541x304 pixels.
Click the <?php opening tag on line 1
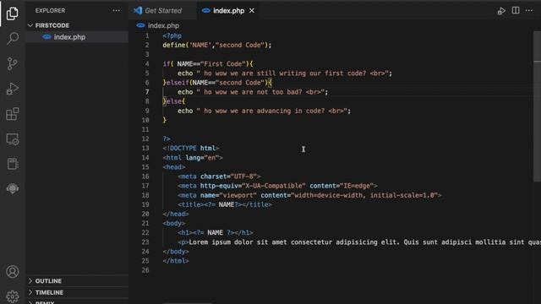point(172,35)
